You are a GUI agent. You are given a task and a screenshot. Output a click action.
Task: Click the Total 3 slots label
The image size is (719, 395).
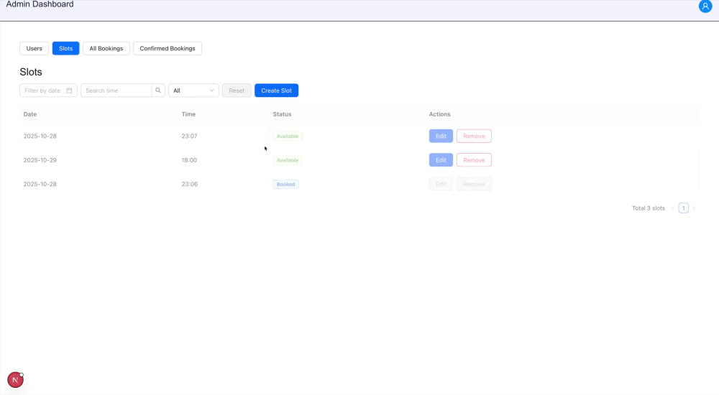[649, 208]
